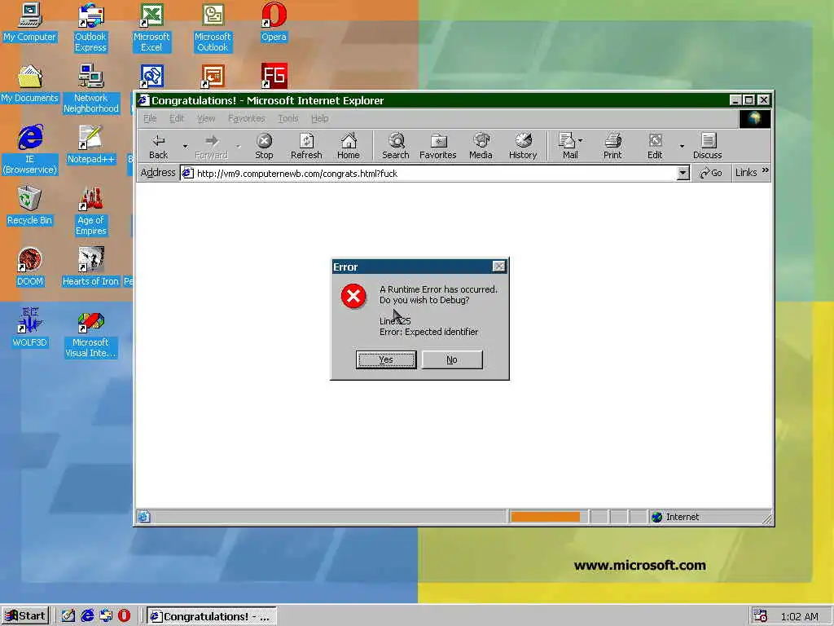
Task: Click the Back arrow in IE toolbar
Action: pos(158,146)
